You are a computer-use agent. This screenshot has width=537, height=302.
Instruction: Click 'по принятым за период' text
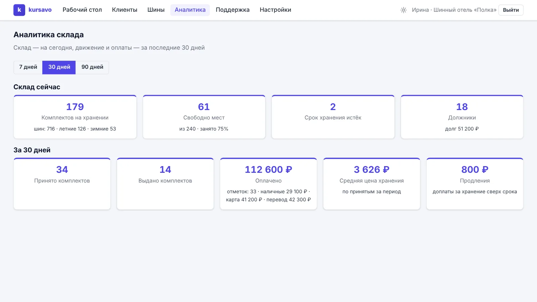372,192
